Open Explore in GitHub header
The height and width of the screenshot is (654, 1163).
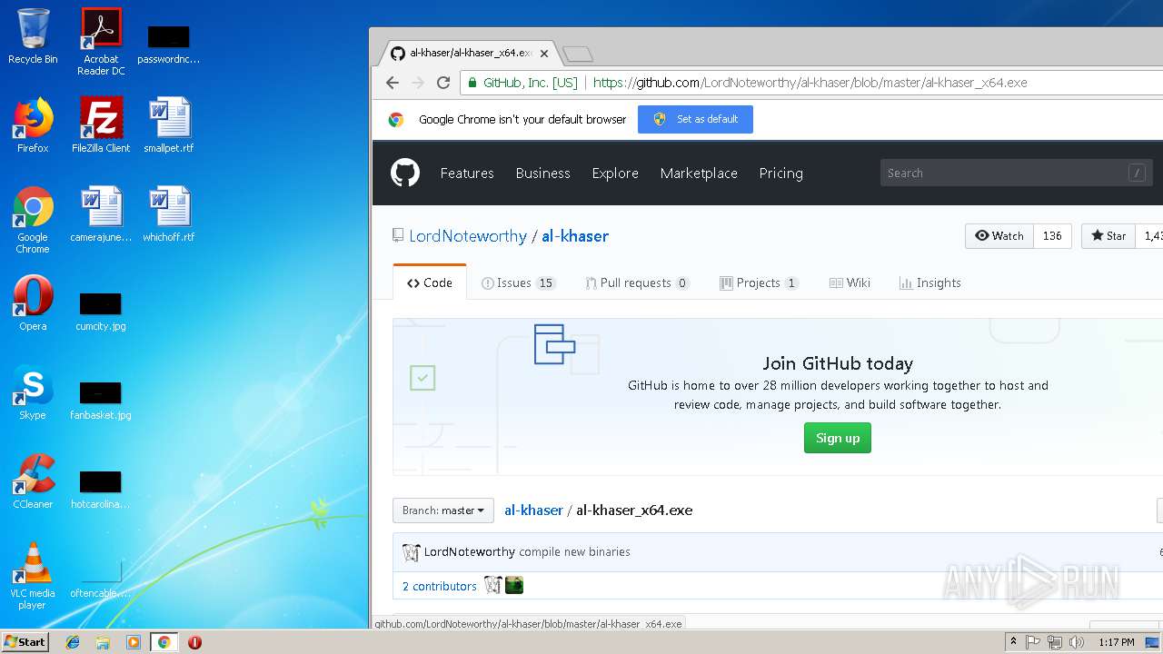[615, 173]
